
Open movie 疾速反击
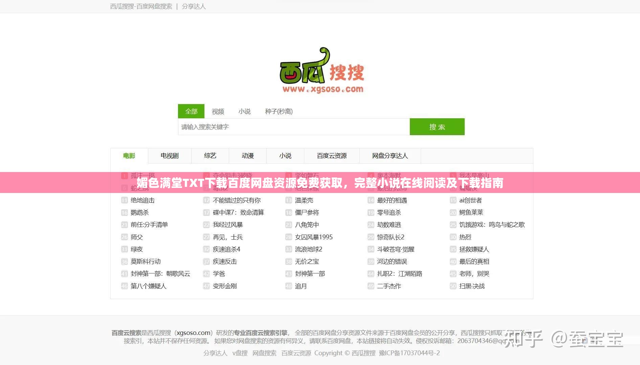click(225, 262)
